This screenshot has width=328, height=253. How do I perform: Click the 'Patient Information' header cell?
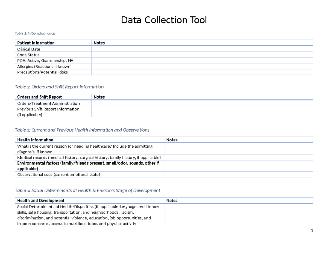pyautogui.click(x=53, y=43)
